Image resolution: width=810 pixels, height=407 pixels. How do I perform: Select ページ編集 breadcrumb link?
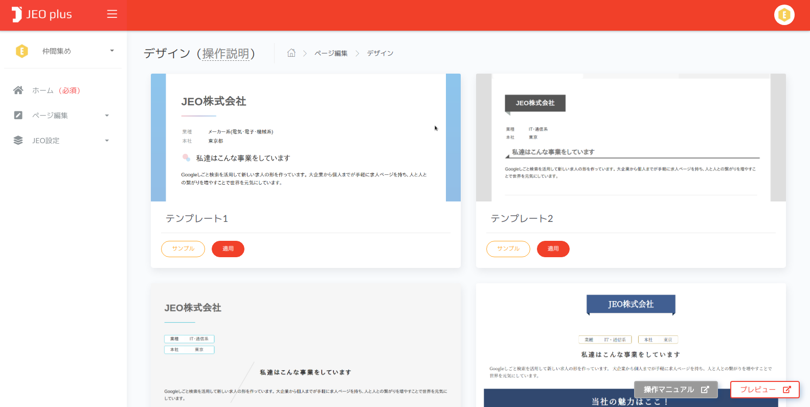331,53
